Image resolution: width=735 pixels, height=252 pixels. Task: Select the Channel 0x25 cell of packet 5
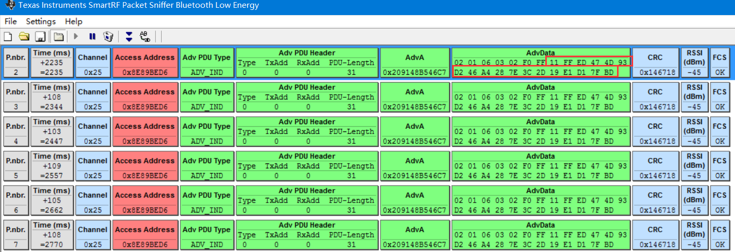[x=93, y=166]
